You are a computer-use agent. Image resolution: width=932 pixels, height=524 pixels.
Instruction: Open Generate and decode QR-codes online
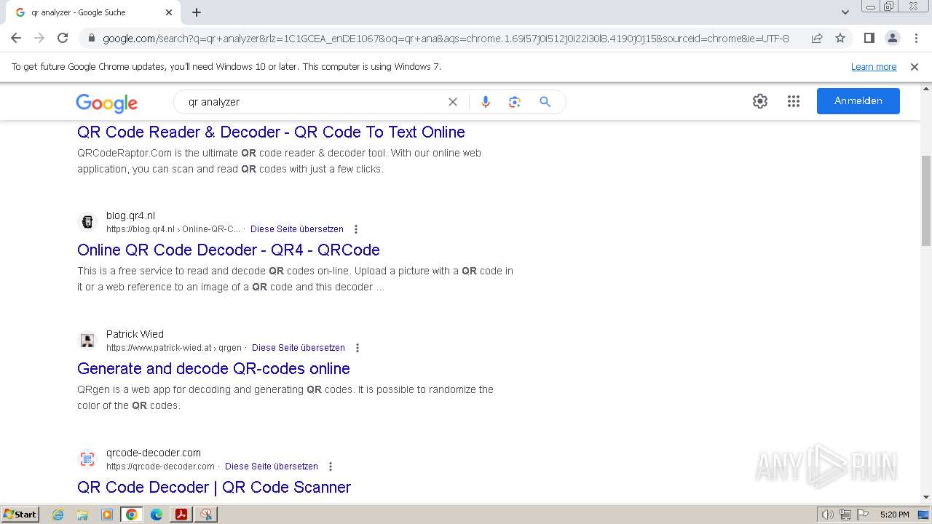point(213,368)
